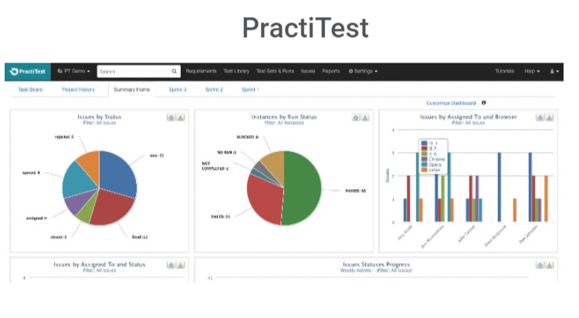Open the Tutorials link
This screenshot has width=579, height=318.
click(504, 71)
